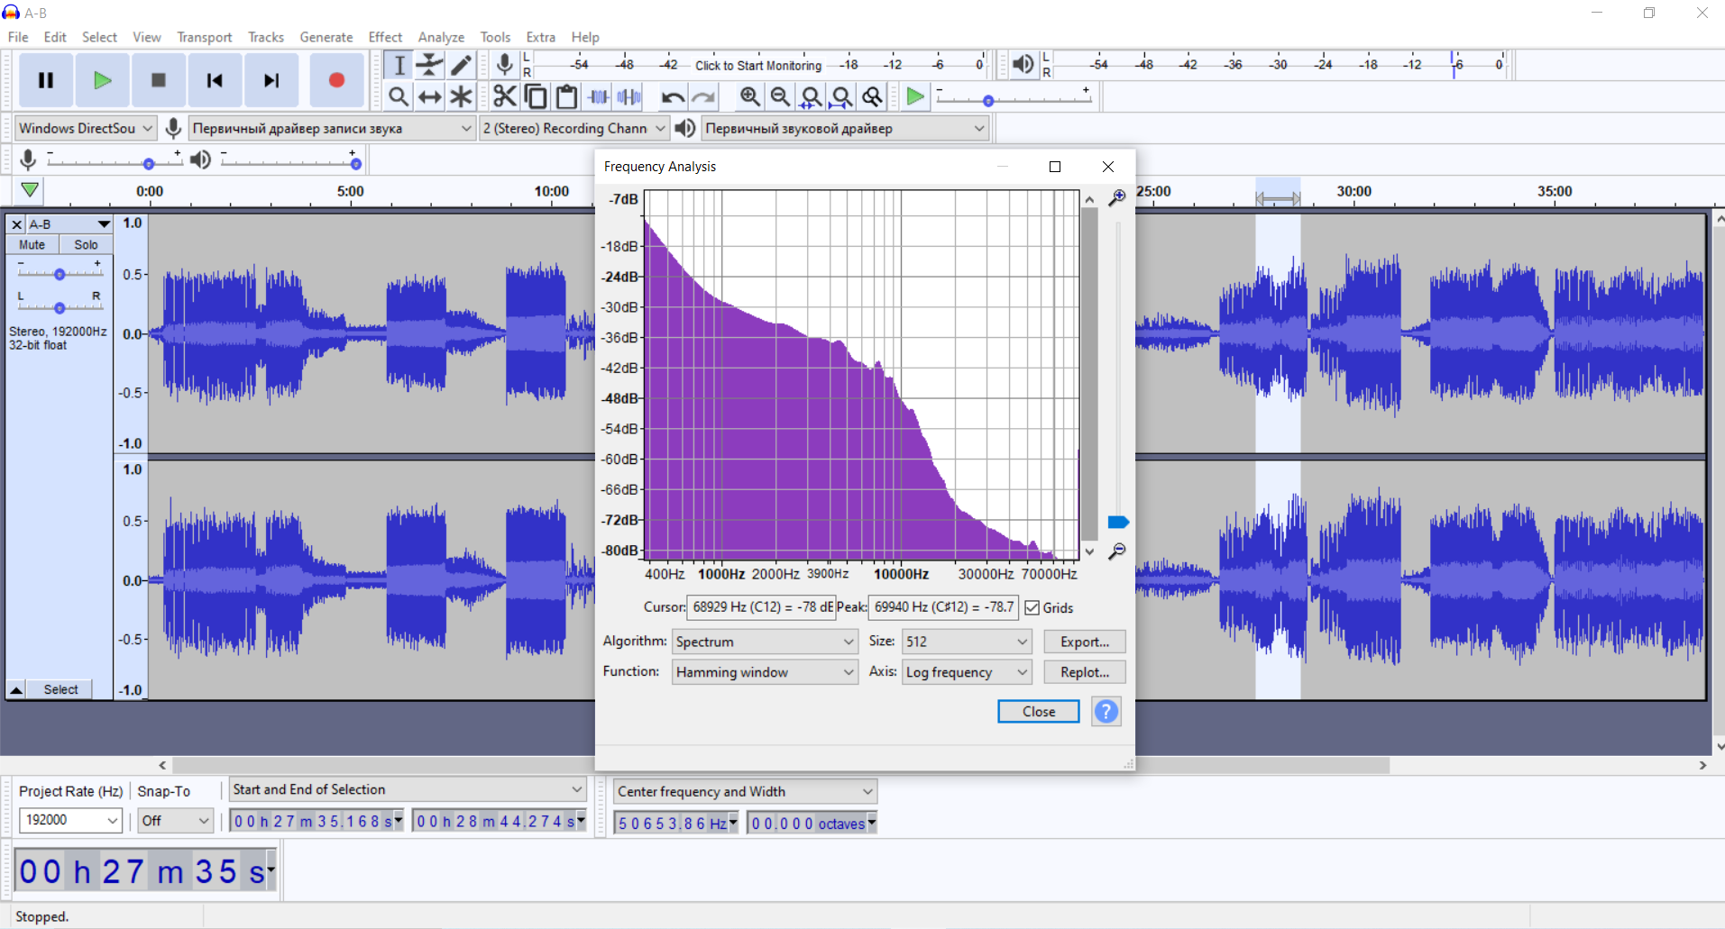This screenshot has width=1725, height=929.
Task: Redo the last undone action
Action: 703,96
